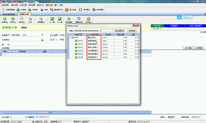Select the 630103 其他入库收入 row
The width and height of the screenshot is (206, 123).
(x=104, y=47)
